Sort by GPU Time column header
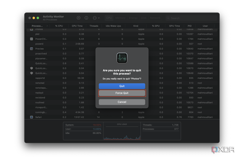244x163 pixels. pyautogui.click(x=174, y=26)
